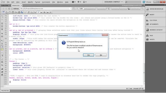Toggle :l link pseudo-class styles

click(x=38, y=12)
